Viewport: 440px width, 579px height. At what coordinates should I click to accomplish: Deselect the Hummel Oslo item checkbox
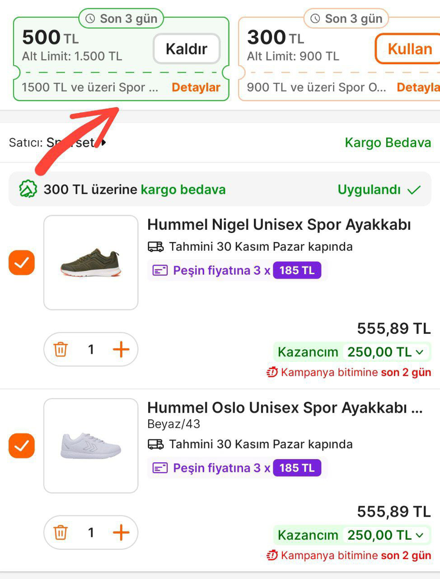click(21, 446)
